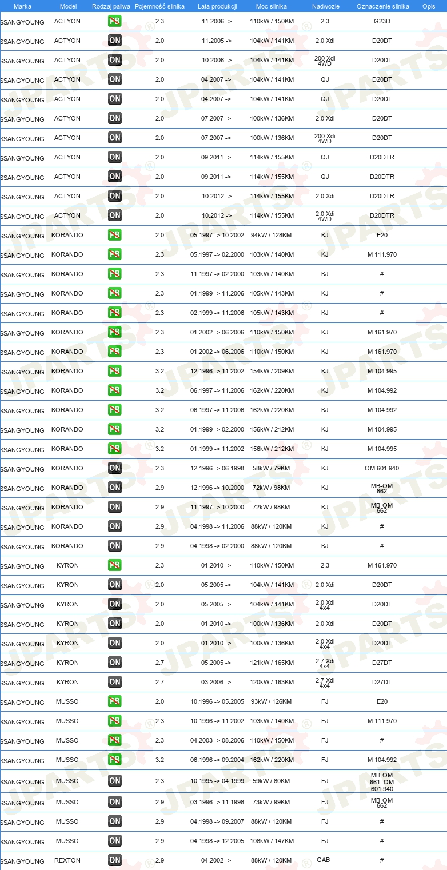Click PB icon for KYRON M 161.970
The height and width of the screenshot is (870, 447).
[x=115, y=565]
